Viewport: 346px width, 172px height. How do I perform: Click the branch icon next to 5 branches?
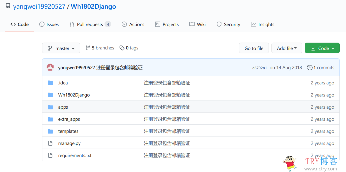click(88, 48)
